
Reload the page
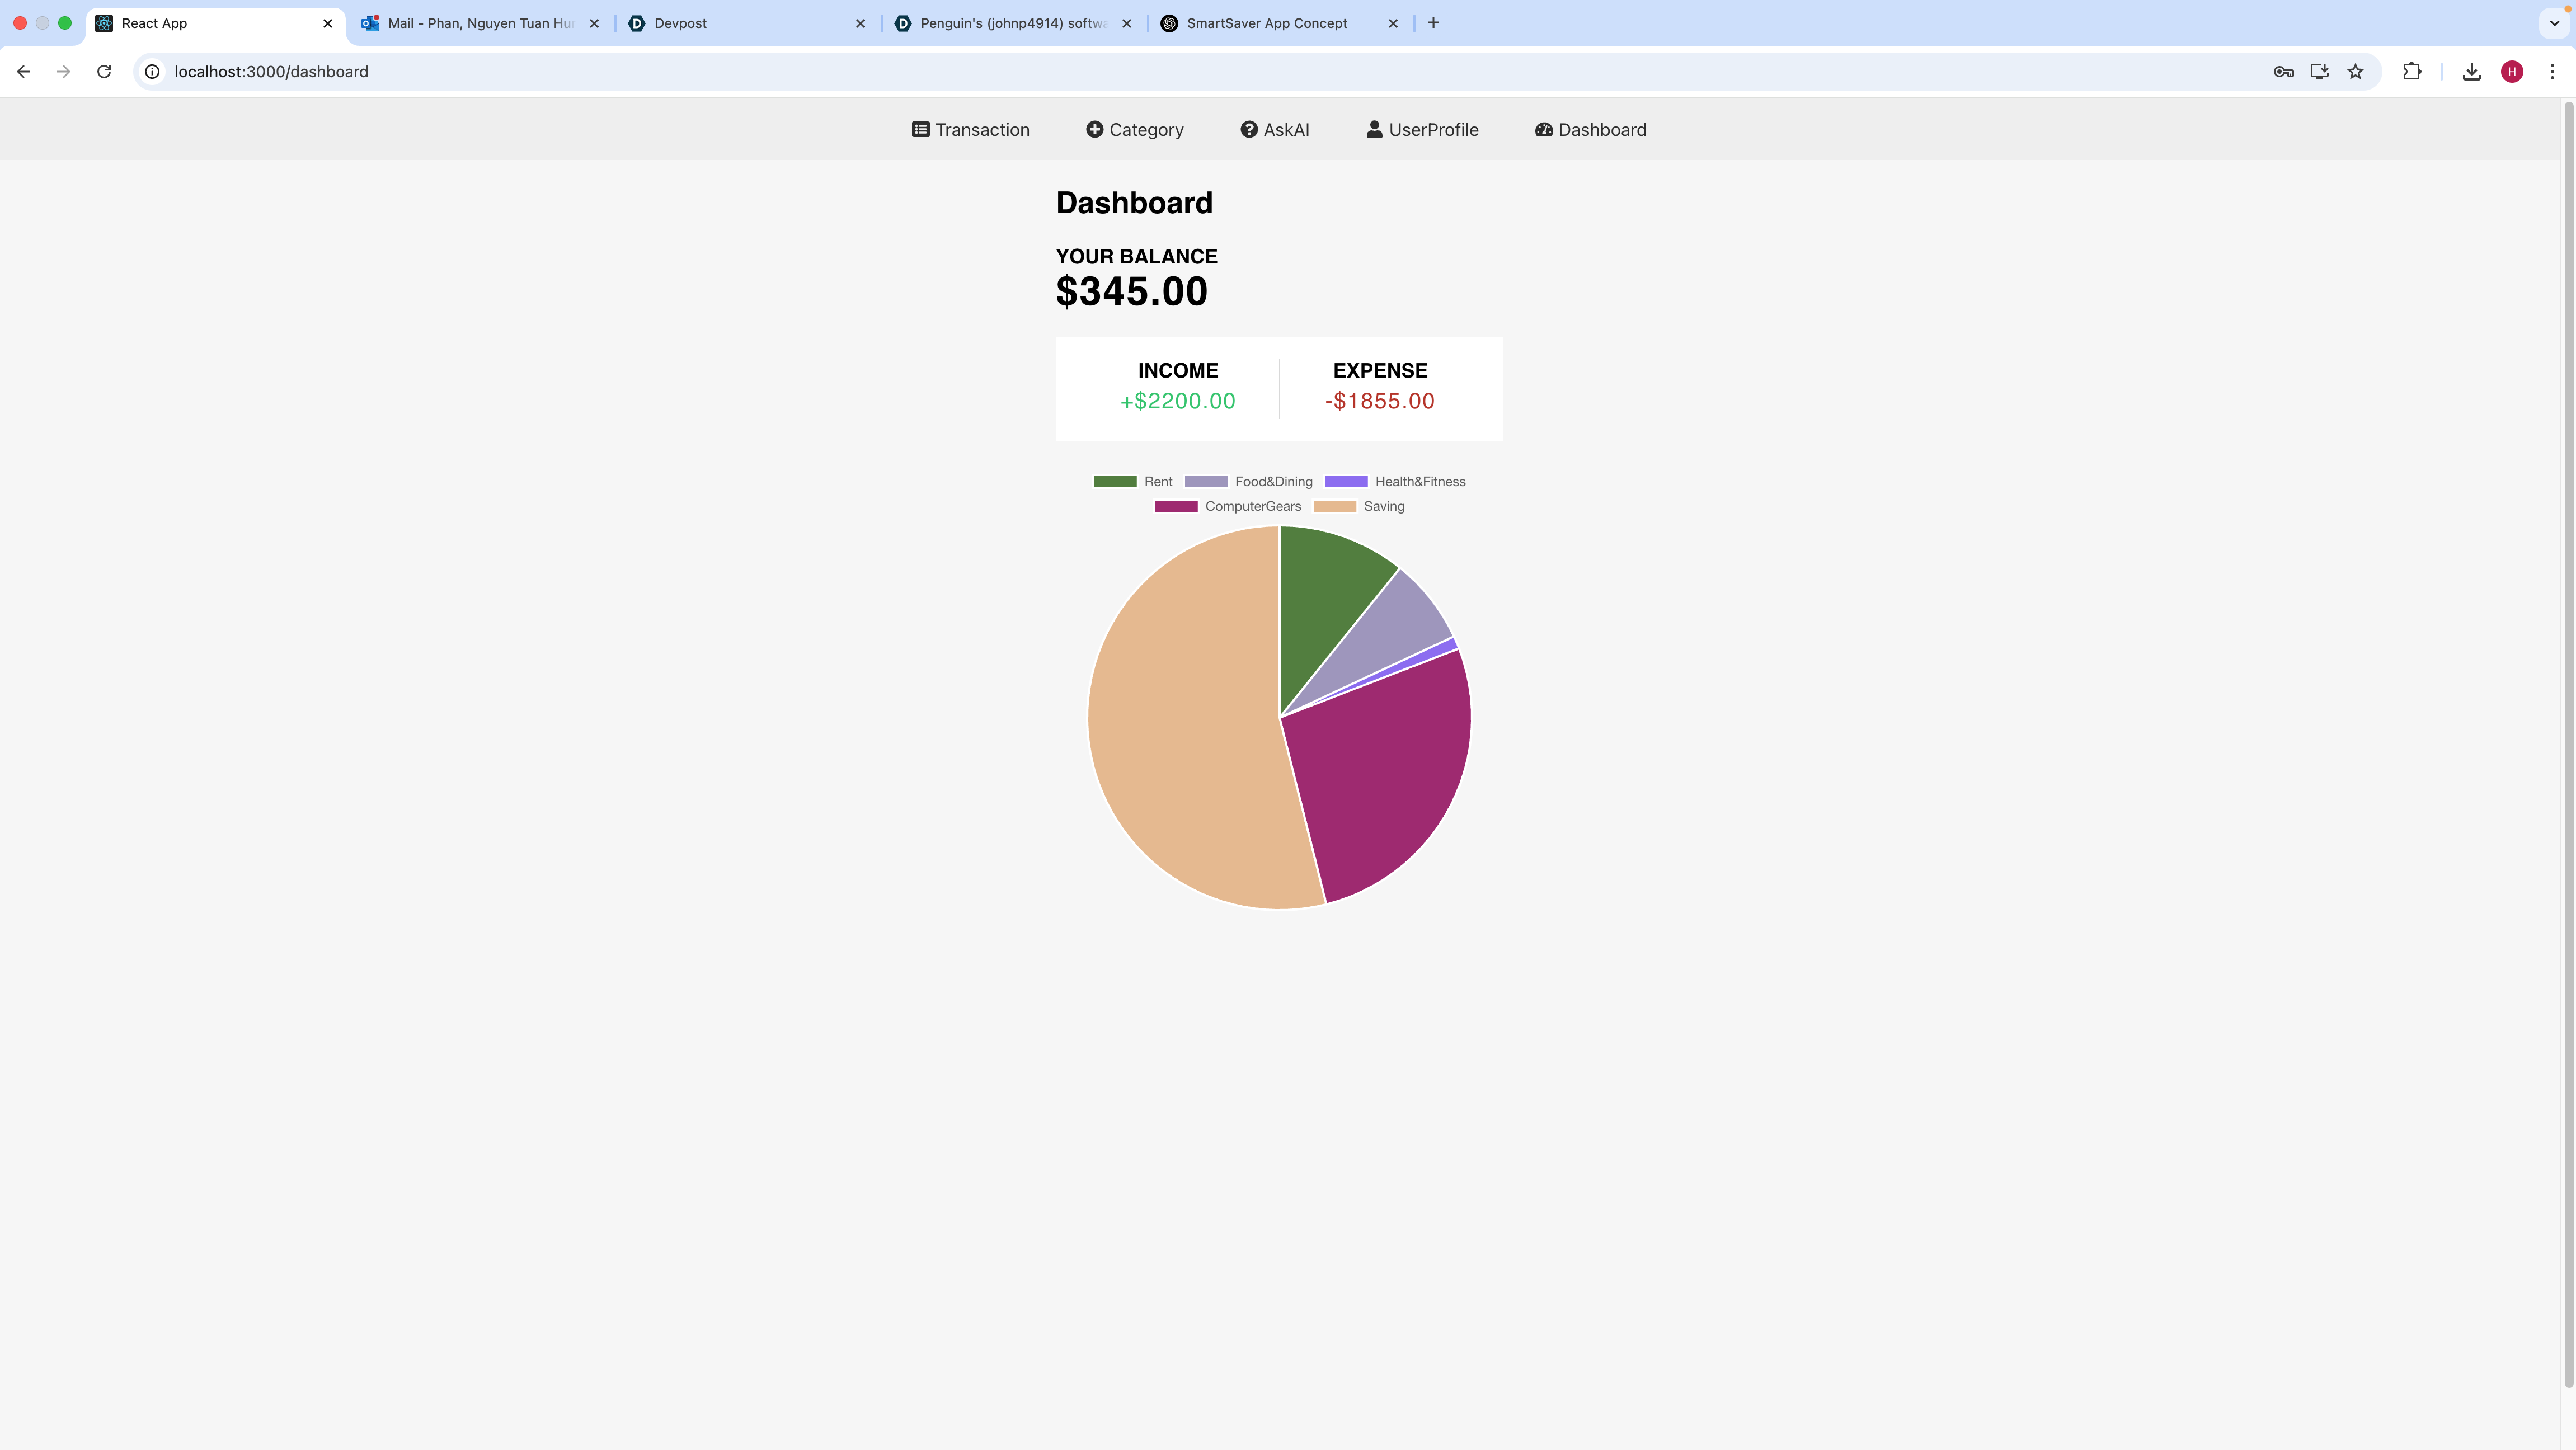[x=104, y=72]
